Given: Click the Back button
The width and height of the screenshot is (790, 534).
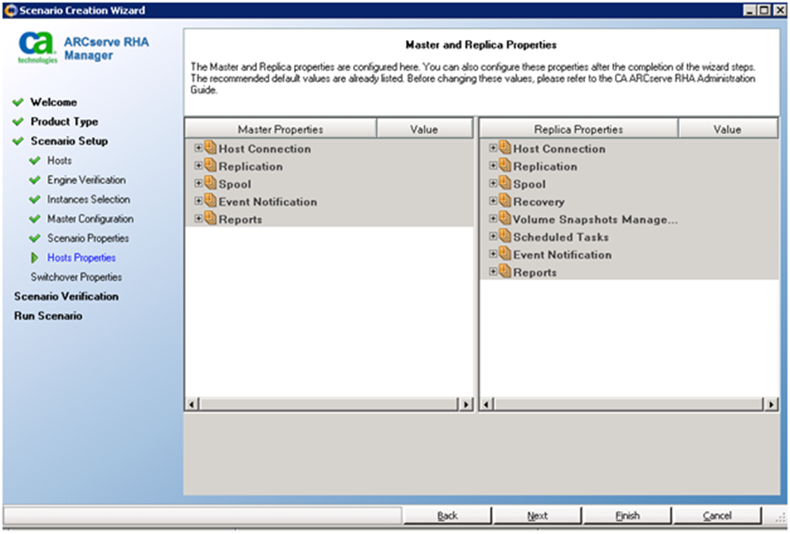Looking at the screenshot, I should tap(447, 516).
